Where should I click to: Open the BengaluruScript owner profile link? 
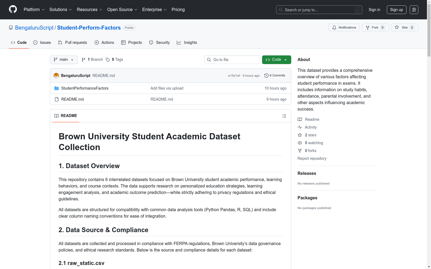tap(34, 28)
